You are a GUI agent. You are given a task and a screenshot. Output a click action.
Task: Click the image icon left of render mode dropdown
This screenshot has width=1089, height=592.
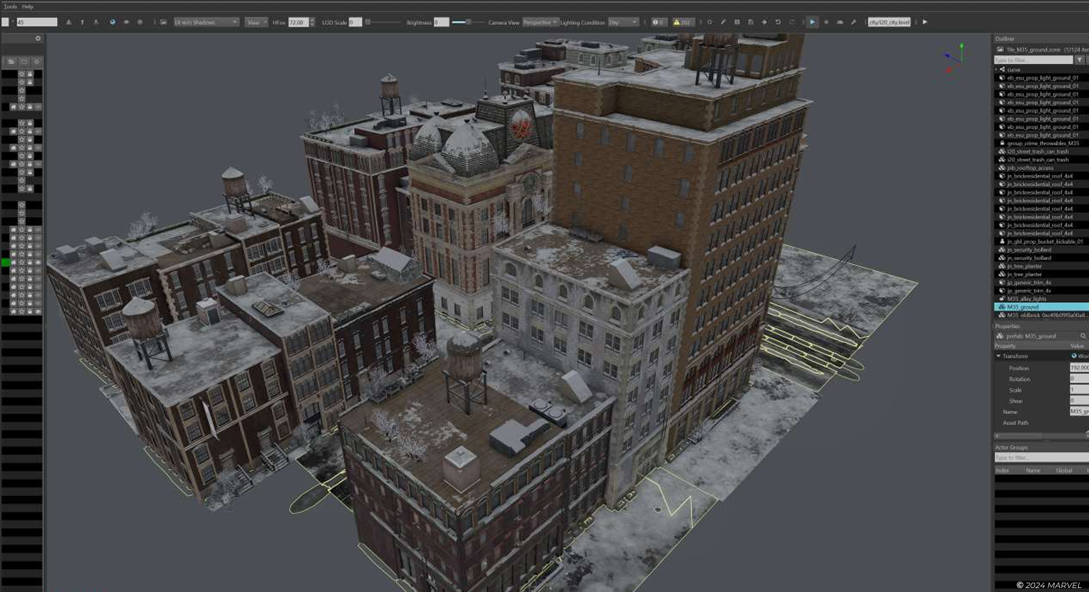point(163,23)
